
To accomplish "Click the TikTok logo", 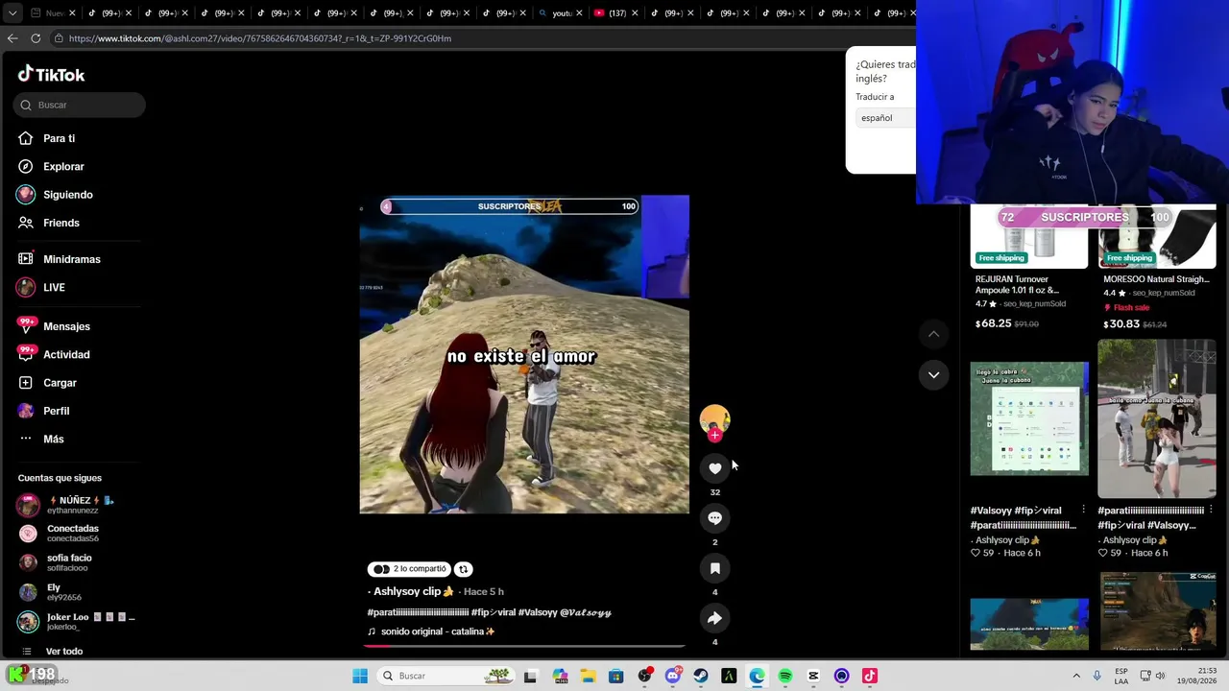I will [x=51, y=75].
